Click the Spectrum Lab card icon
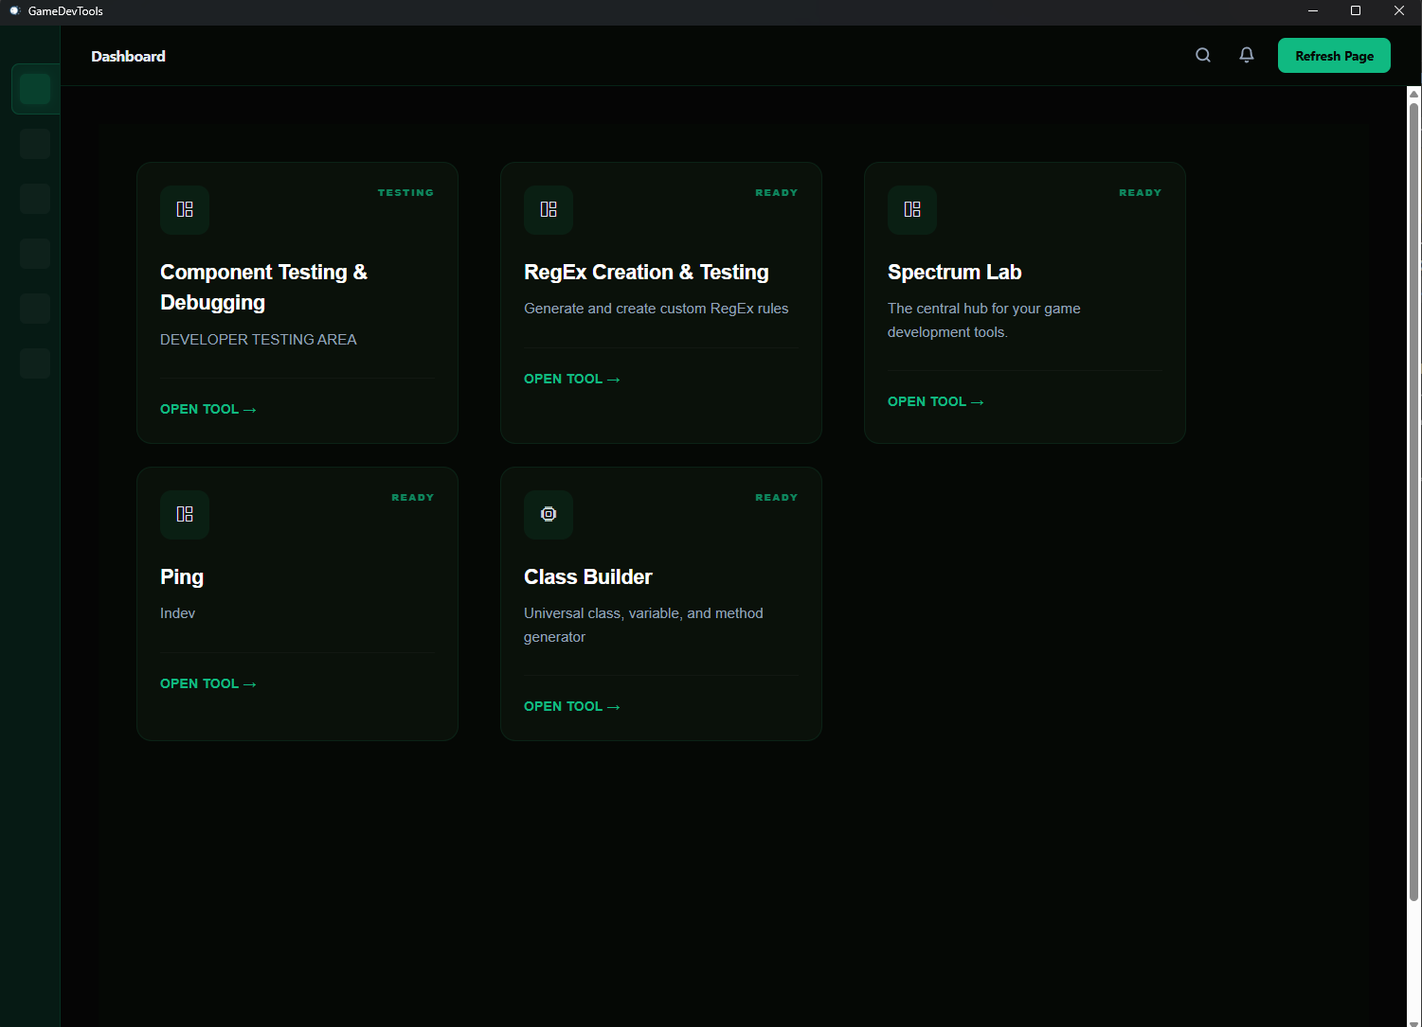Image resolution: width=1422 pixels, height=1027 pixels. [x=912, y=209]
